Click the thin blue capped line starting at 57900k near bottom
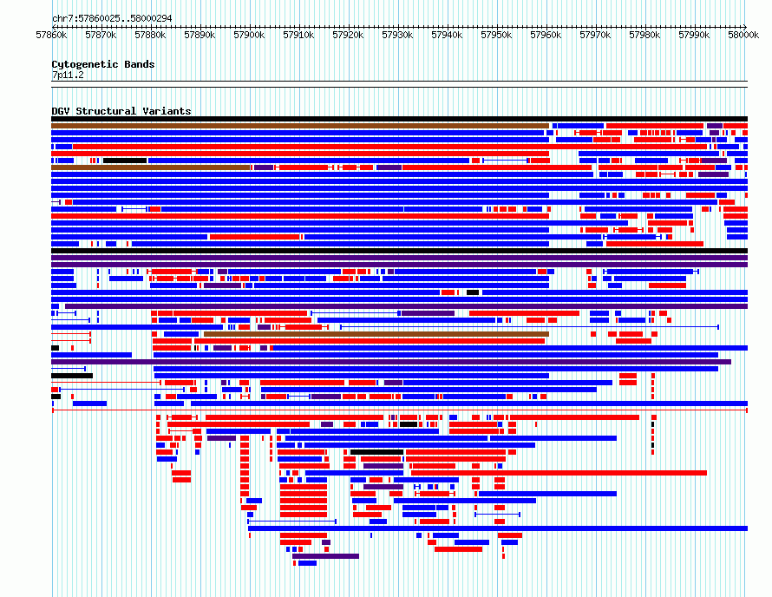Image resolution: width=772 pixels, height=597 pixels. click(x=292, y=522)
